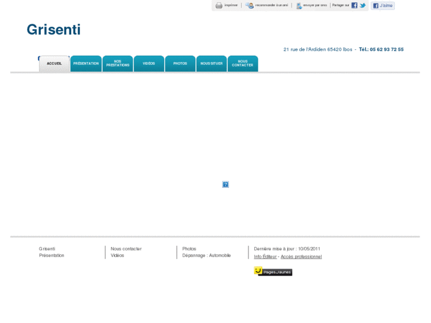Click the address 21 rue de l'Ardiden text

pos(318,49)
